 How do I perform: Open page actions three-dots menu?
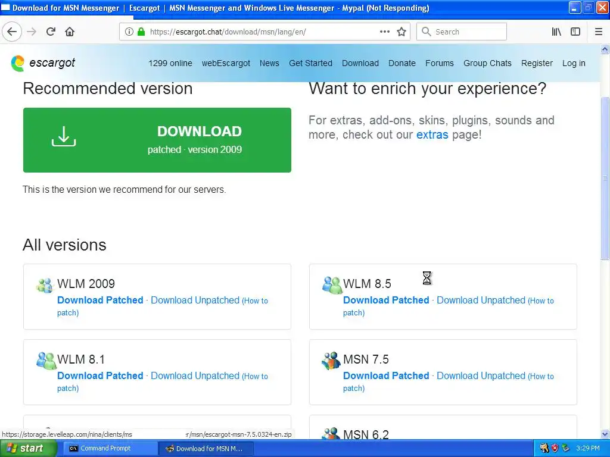(385, 32)
